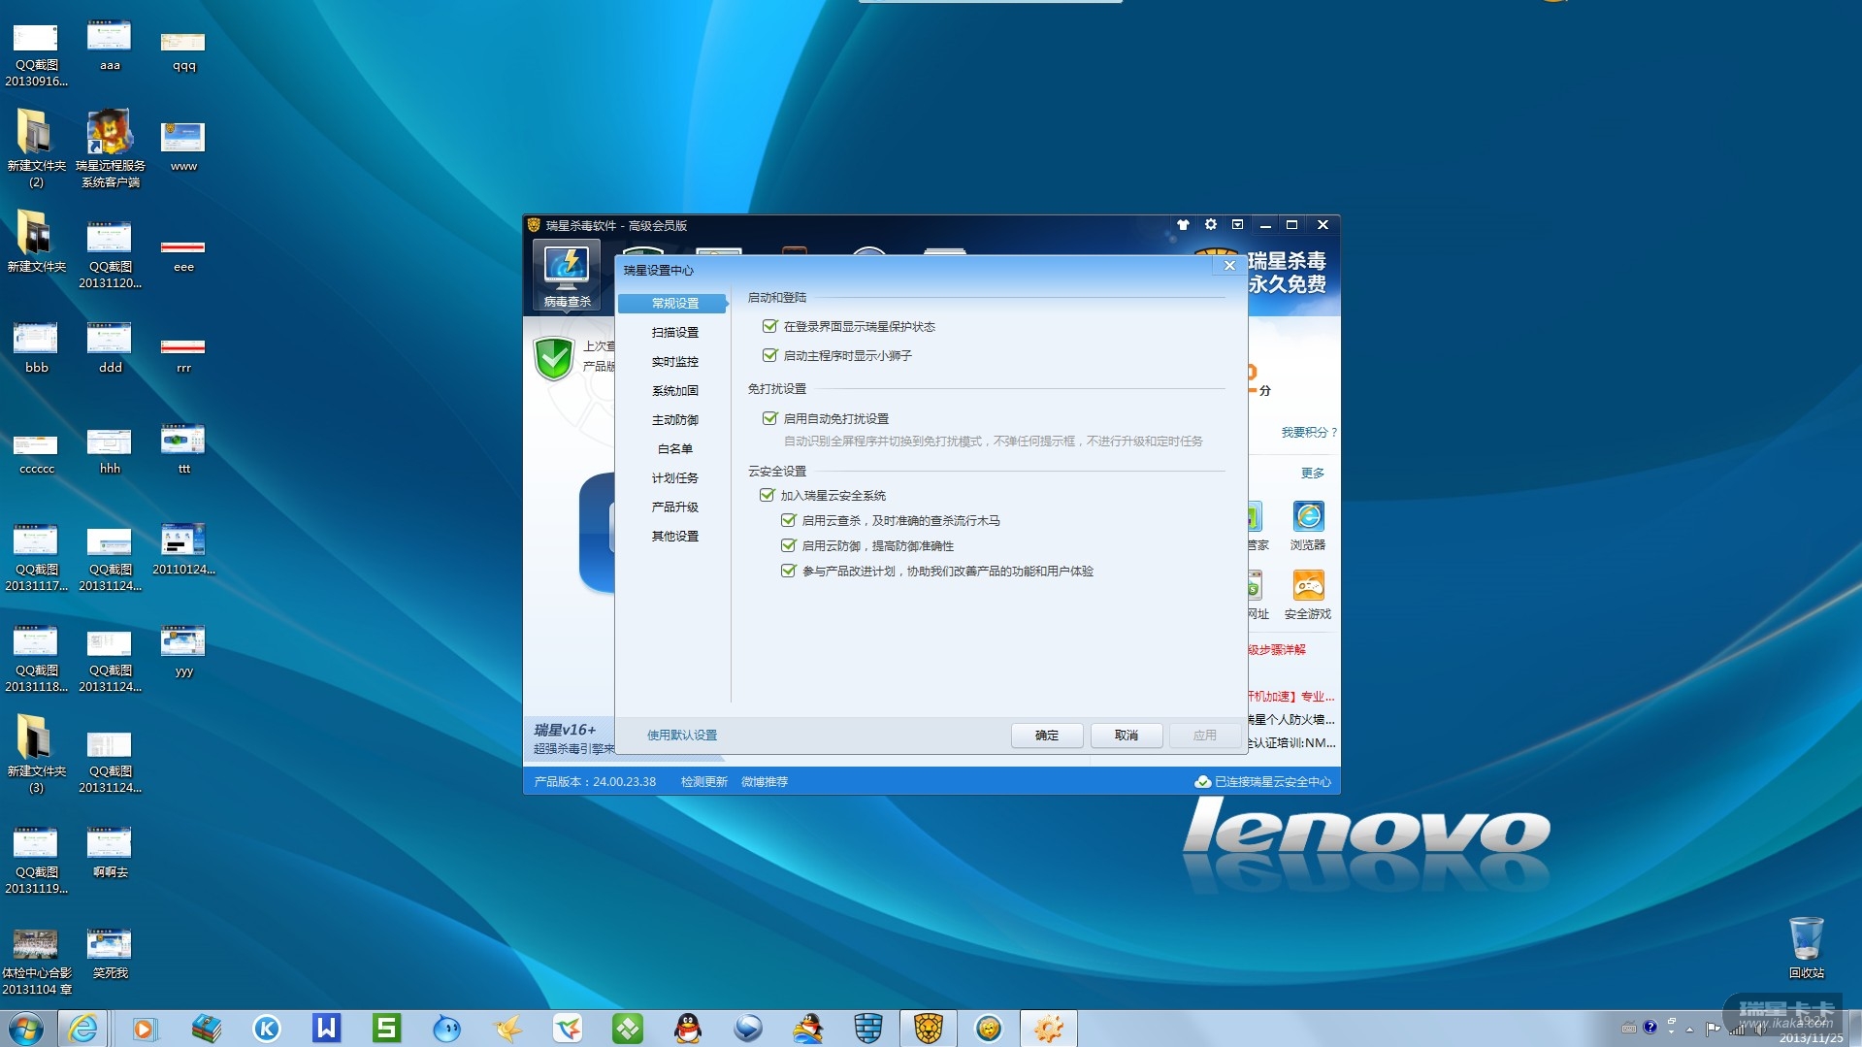1862x1047 pixels.
Task: Disable 启用自动免打扰设置 checkbox
Action: [770, 418]
